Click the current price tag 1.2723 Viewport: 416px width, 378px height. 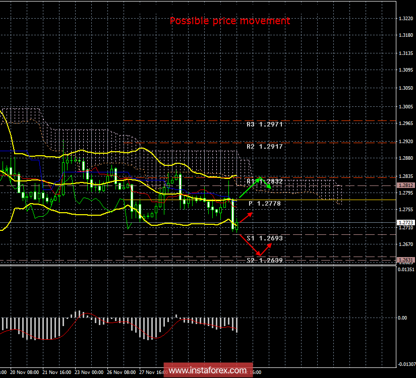click(405, 223)
